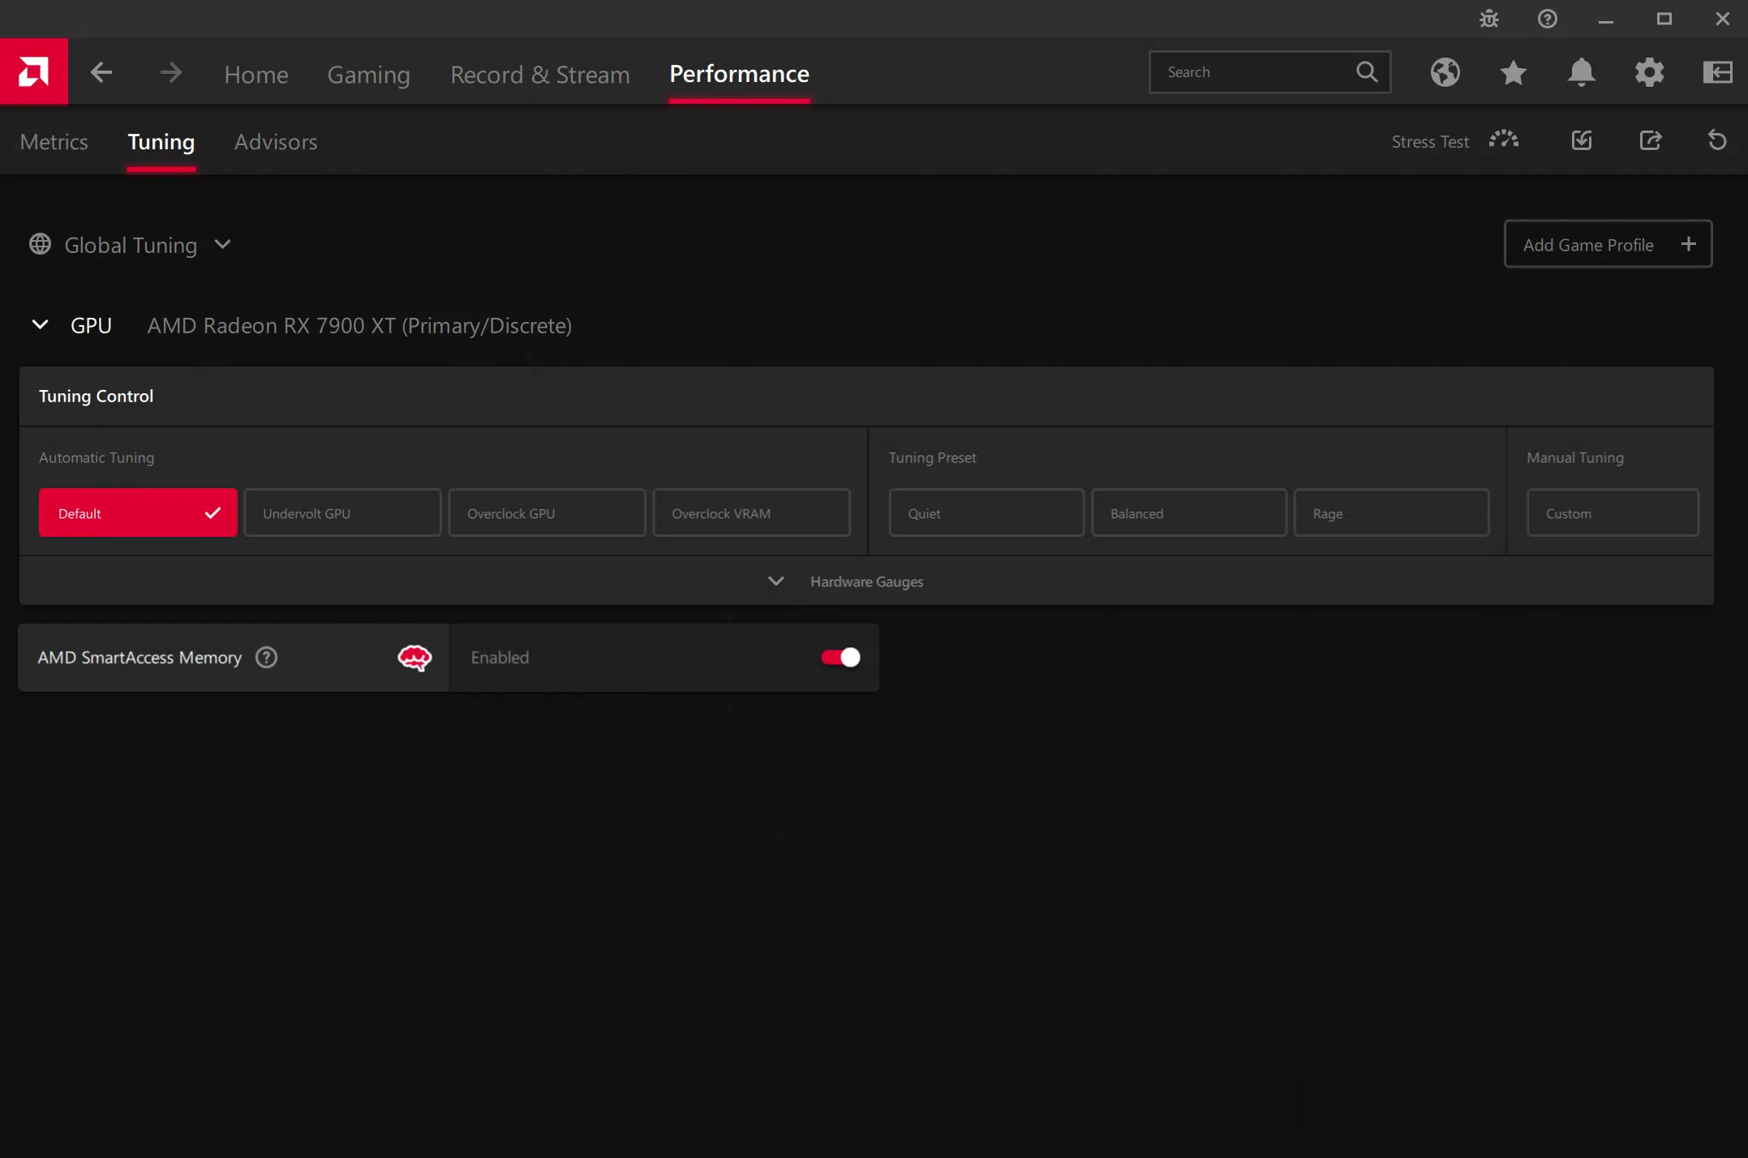Select Undervolt GPU option
The width and height of the screenshot is (1748, 1158).
click(x=342, y=513)
